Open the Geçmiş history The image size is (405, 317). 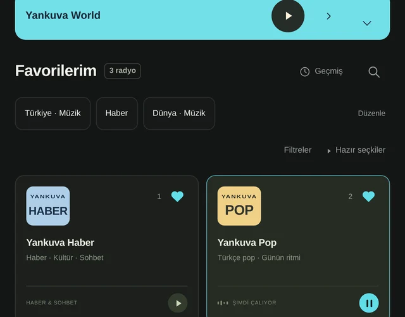[x=321, y=71]
